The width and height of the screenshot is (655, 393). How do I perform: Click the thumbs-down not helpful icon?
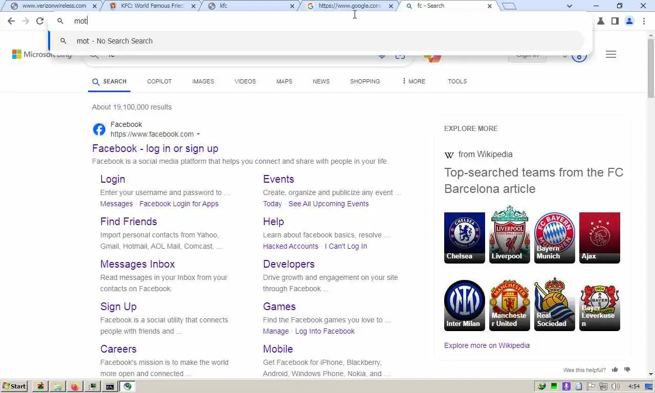pos(627,369)
